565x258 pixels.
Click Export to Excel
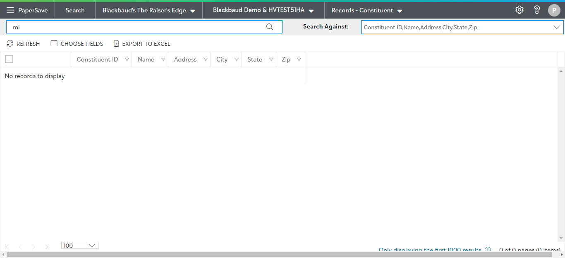[142, 44]
